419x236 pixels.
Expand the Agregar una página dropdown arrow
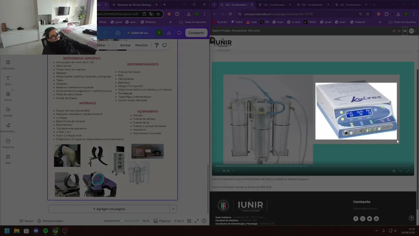[173, 209]
